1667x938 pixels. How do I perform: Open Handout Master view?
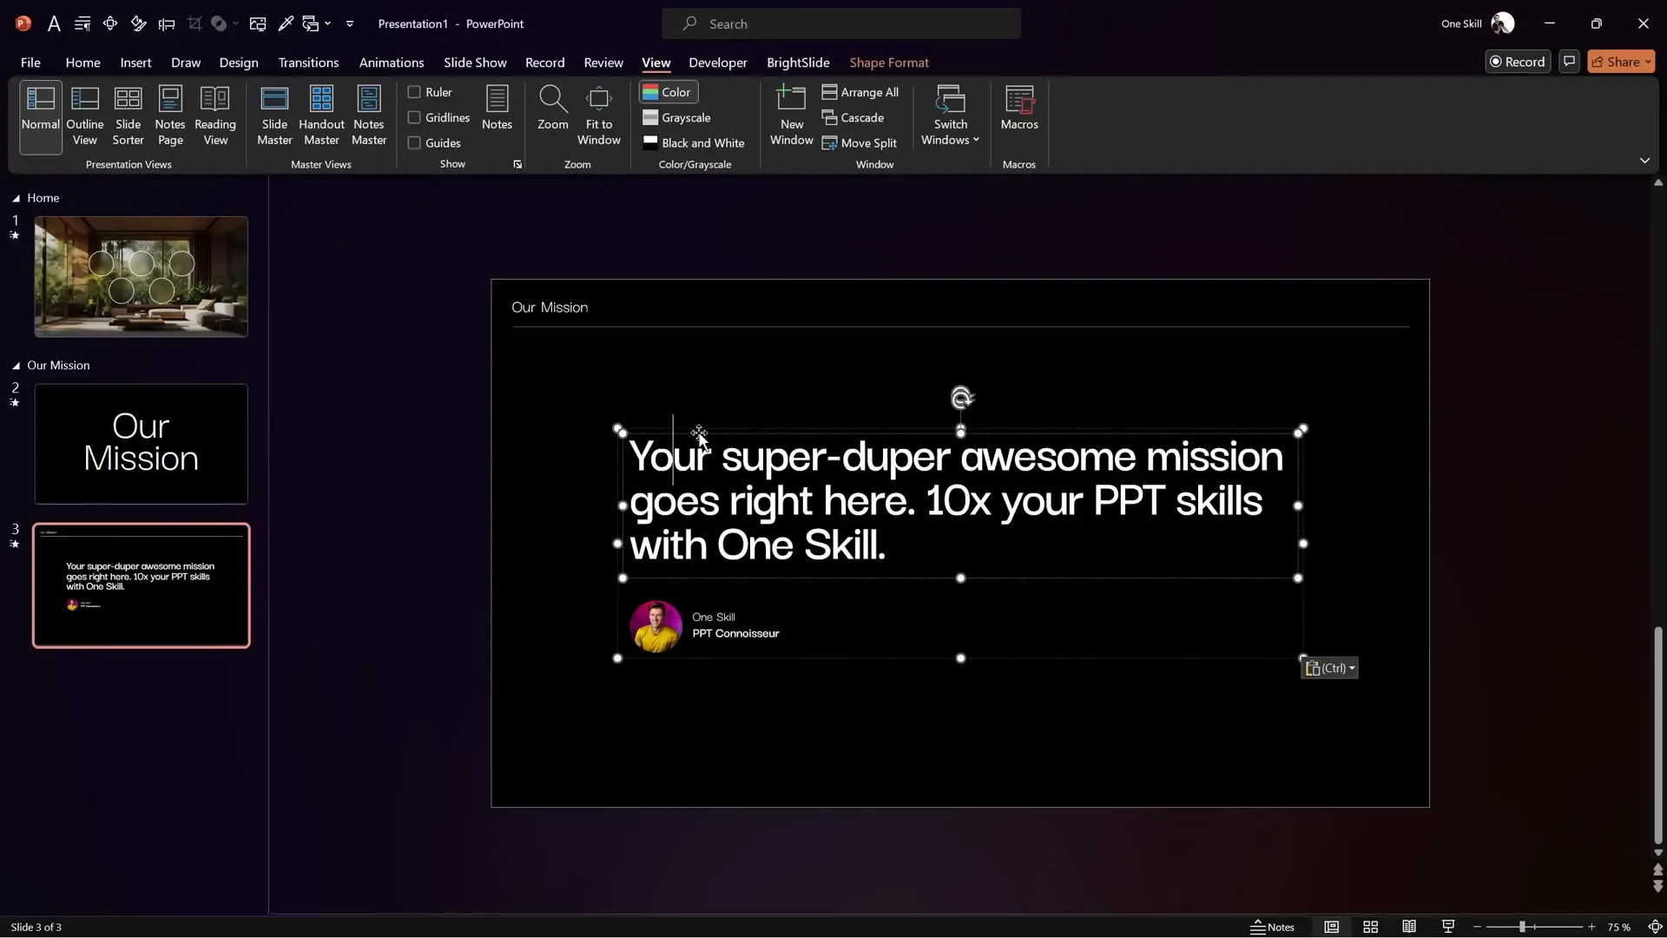click(x=321, y=116)
